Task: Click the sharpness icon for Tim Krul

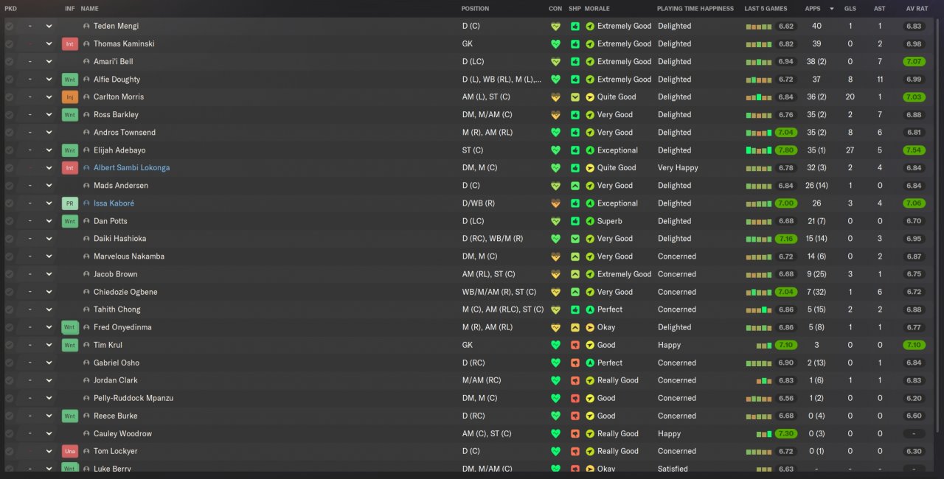Action: coord(575,345)
